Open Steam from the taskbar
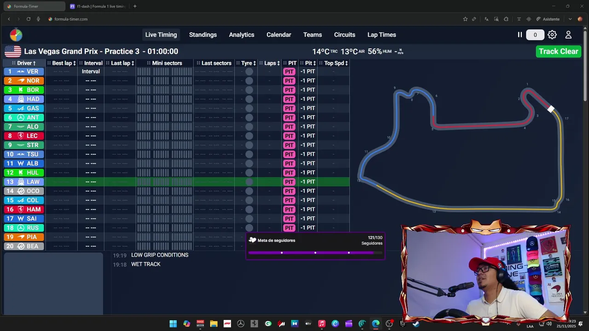This screenshot has width=589, height=331. click(416, 324)
